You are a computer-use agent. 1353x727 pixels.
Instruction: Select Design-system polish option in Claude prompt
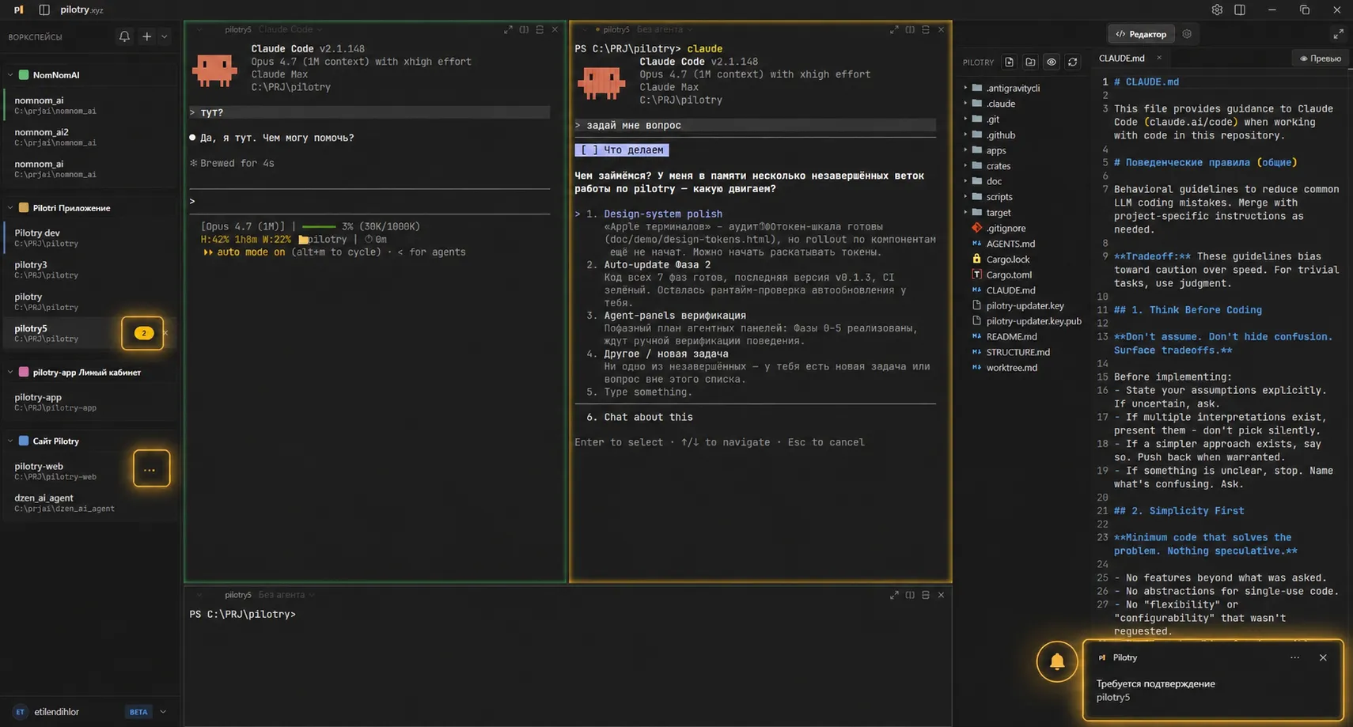point(662,214)
